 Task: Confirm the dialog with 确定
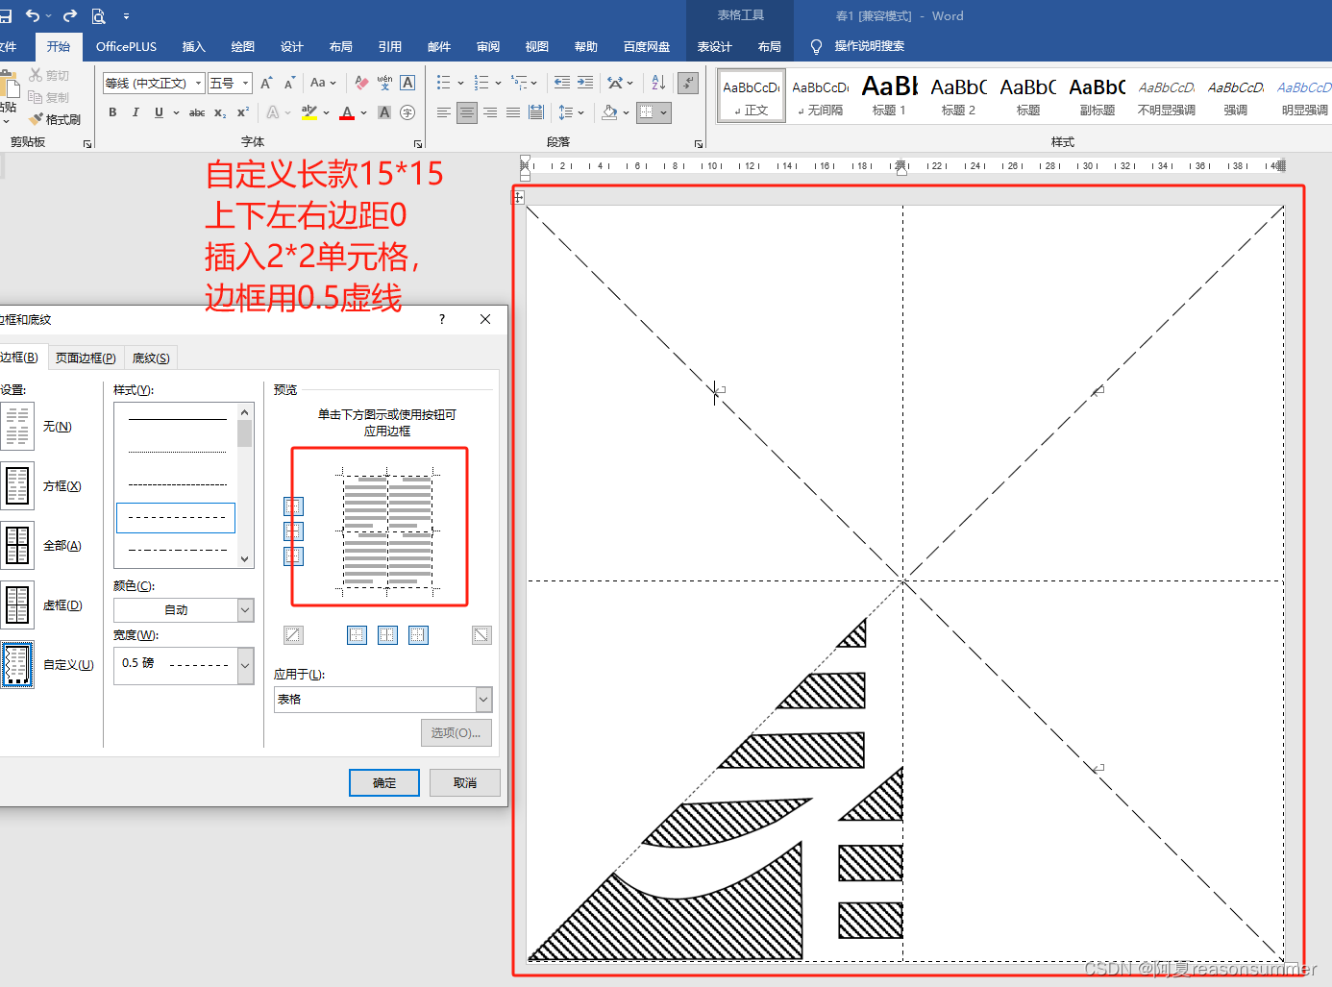384,783
